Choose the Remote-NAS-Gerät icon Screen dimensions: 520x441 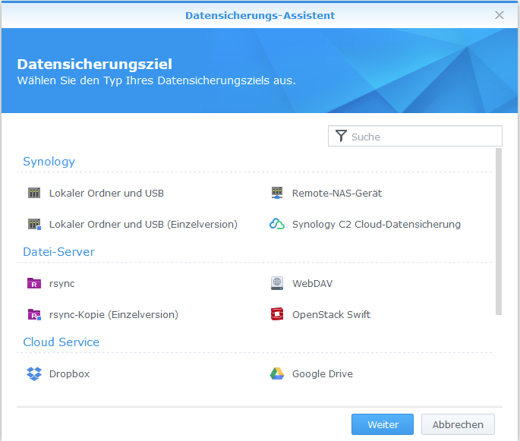(x=277, y=193)
